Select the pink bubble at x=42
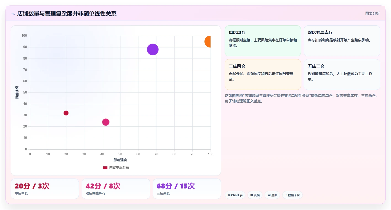This screenshot has width=391, height=210. [x=106, y=122]
